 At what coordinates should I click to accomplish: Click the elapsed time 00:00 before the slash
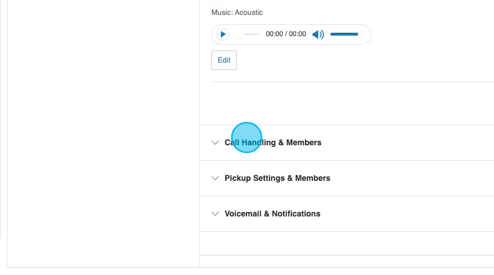[x=275, y=34]
